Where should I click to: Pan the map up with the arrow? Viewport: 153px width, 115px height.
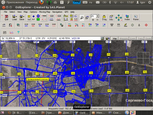[x=119, y=15]
